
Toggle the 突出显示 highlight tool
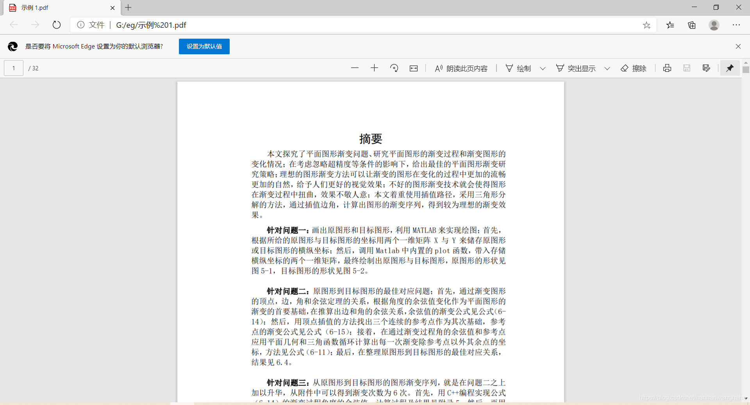point(575,68)
